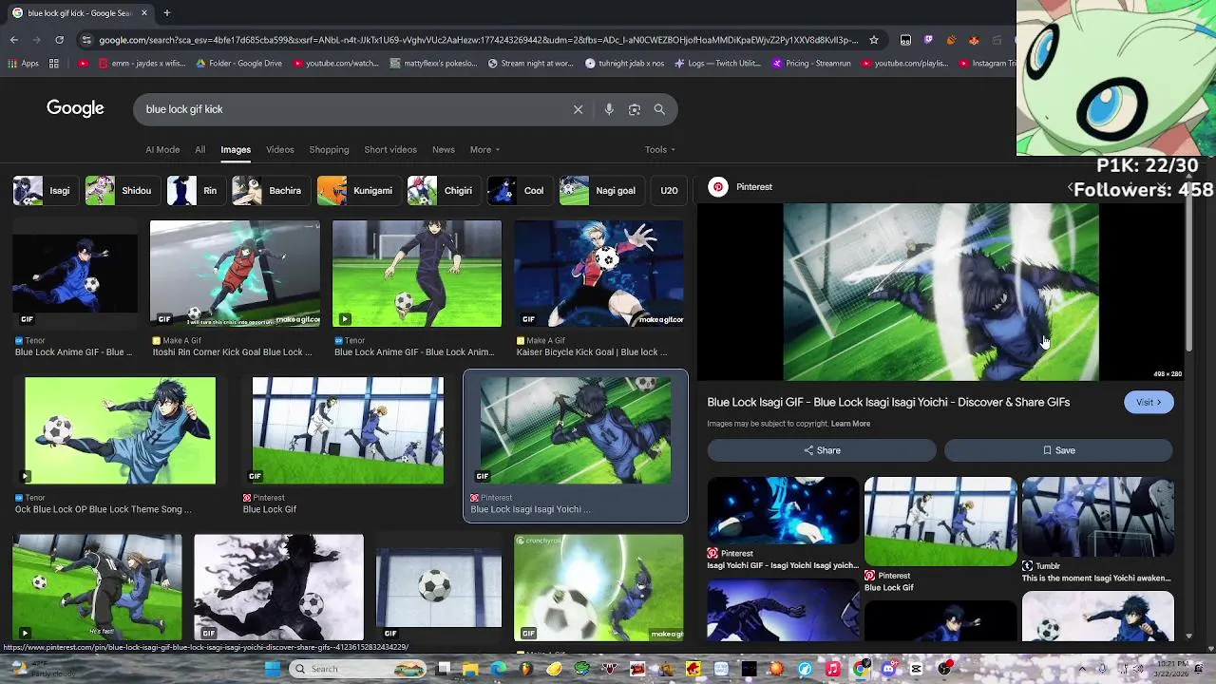
Task: Open the Learn More copyright link
Action: tap(850, 424)
